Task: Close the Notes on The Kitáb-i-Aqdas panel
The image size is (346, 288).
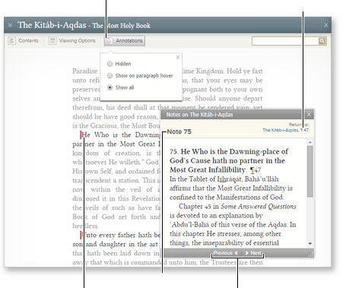Action: tap(309, 114)
